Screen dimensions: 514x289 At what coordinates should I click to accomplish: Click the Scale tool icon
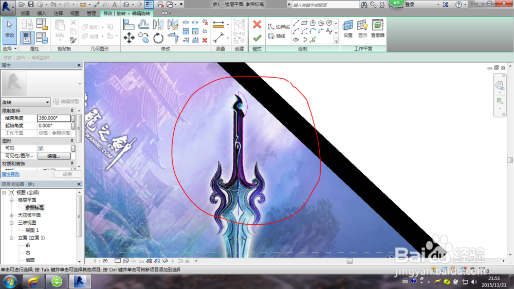point(195,31)
